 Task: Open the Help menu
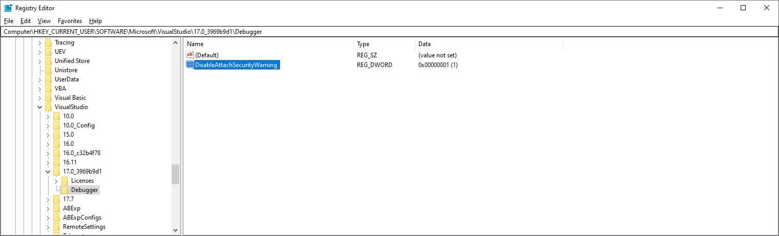pyautogui.click(x=95, y=21)
